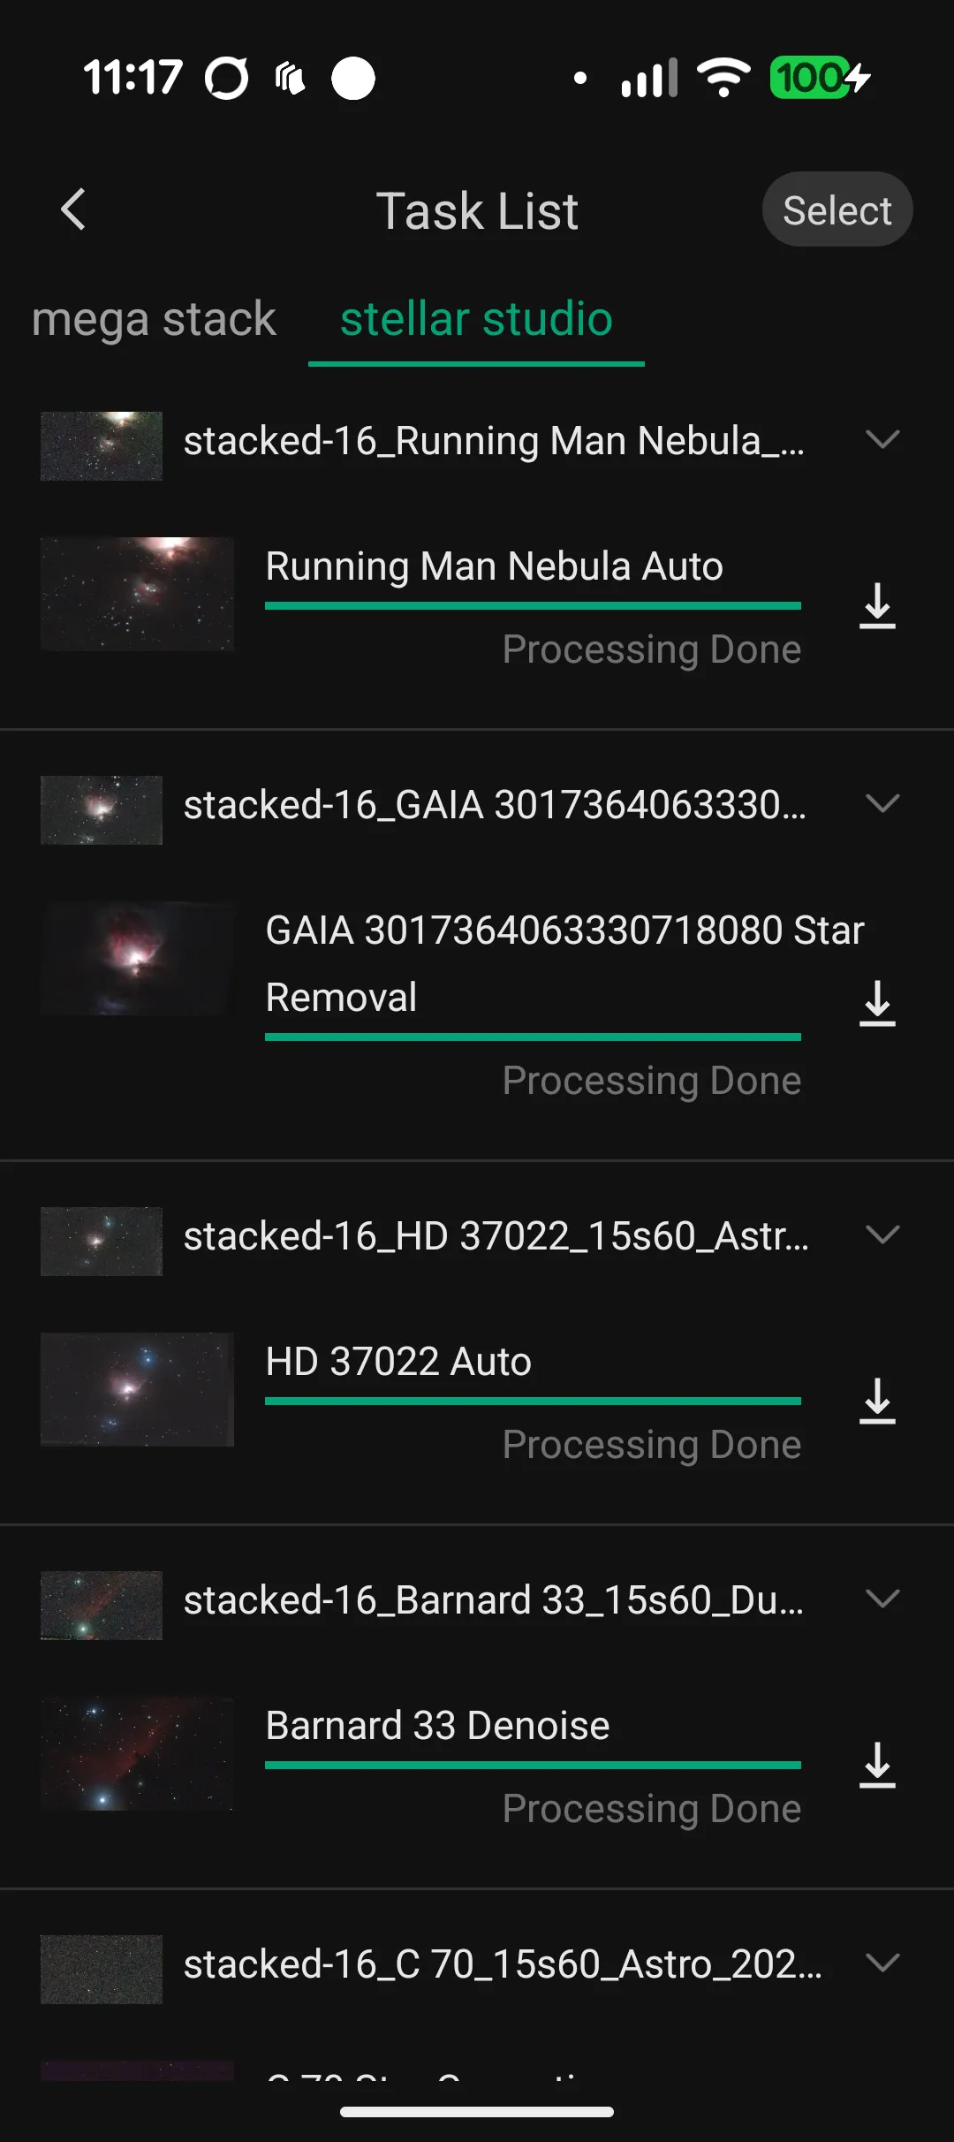The width and height of the screenshot is (954, 2142).
Task: Open the HD 37022 Auto thumbnail
Action: point(138,1389)
